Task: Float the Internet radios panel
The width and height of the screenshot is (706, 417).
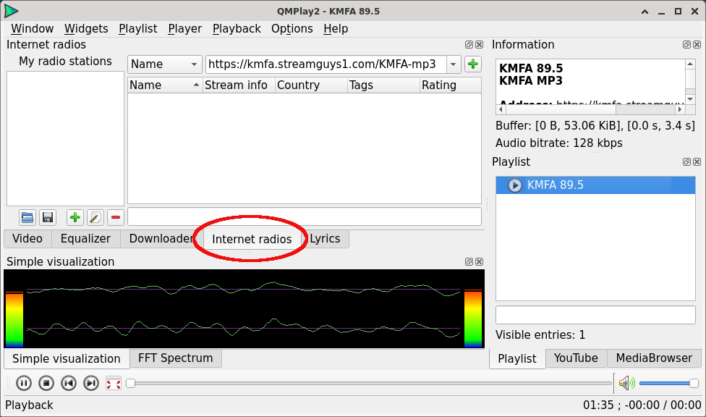Action: (469, 45)
